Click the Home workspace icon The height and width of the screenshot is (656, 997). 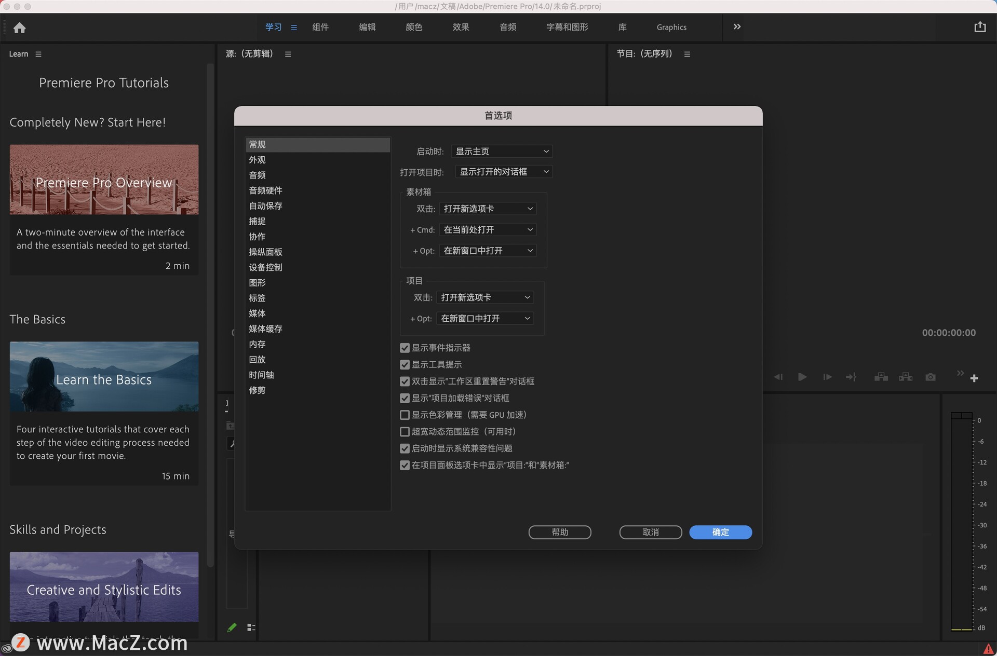19,27
